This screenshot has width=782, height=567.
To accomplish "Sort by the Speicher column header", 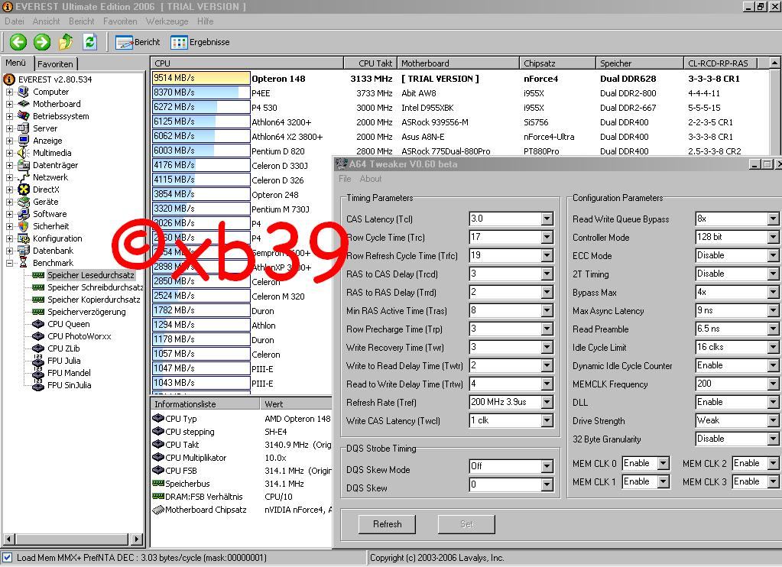I will pyautogui.click(x=639, y=63).
